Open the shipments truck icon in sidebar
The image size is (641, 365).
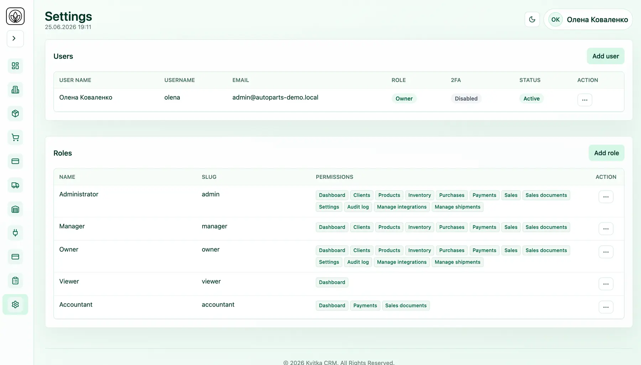click(15, 185)
